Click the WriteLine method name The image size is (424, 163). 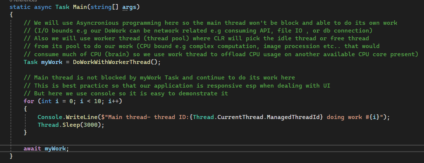pos(80,117)
